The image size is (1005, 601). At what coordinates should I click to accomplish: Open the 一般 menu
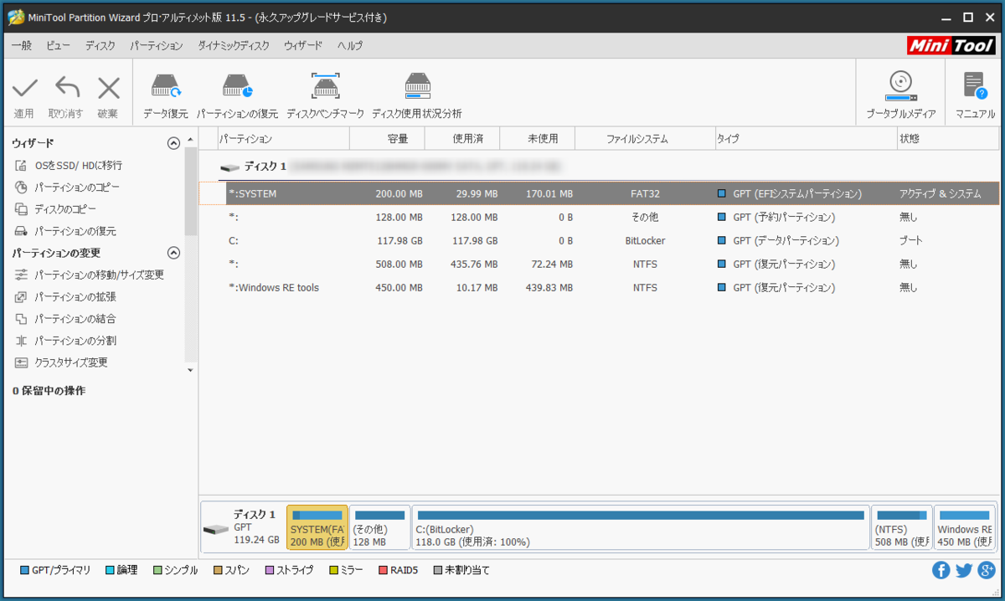tap(22, 46)
